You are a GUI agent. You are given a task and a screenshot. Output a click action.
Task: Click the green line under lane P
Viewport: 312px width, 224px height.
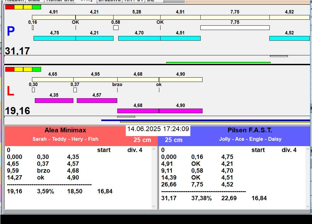pyautogui.click(x=218, y=63)
